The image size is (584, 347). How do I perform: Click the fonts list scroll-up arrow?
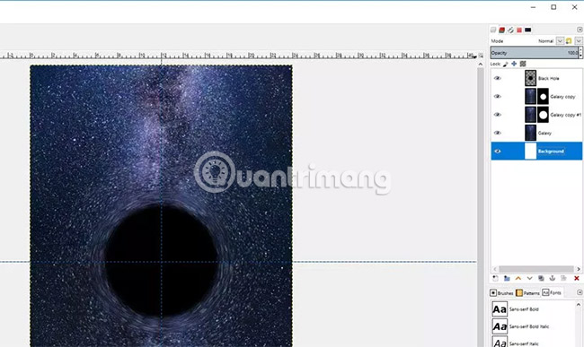[579, 305]
